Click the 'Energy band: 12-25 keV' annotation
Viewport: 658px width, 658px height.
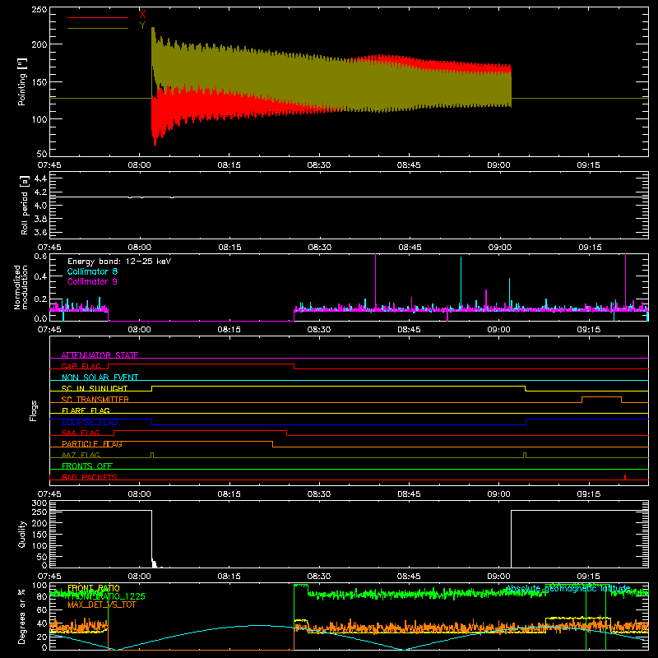[x=119, y=262]
